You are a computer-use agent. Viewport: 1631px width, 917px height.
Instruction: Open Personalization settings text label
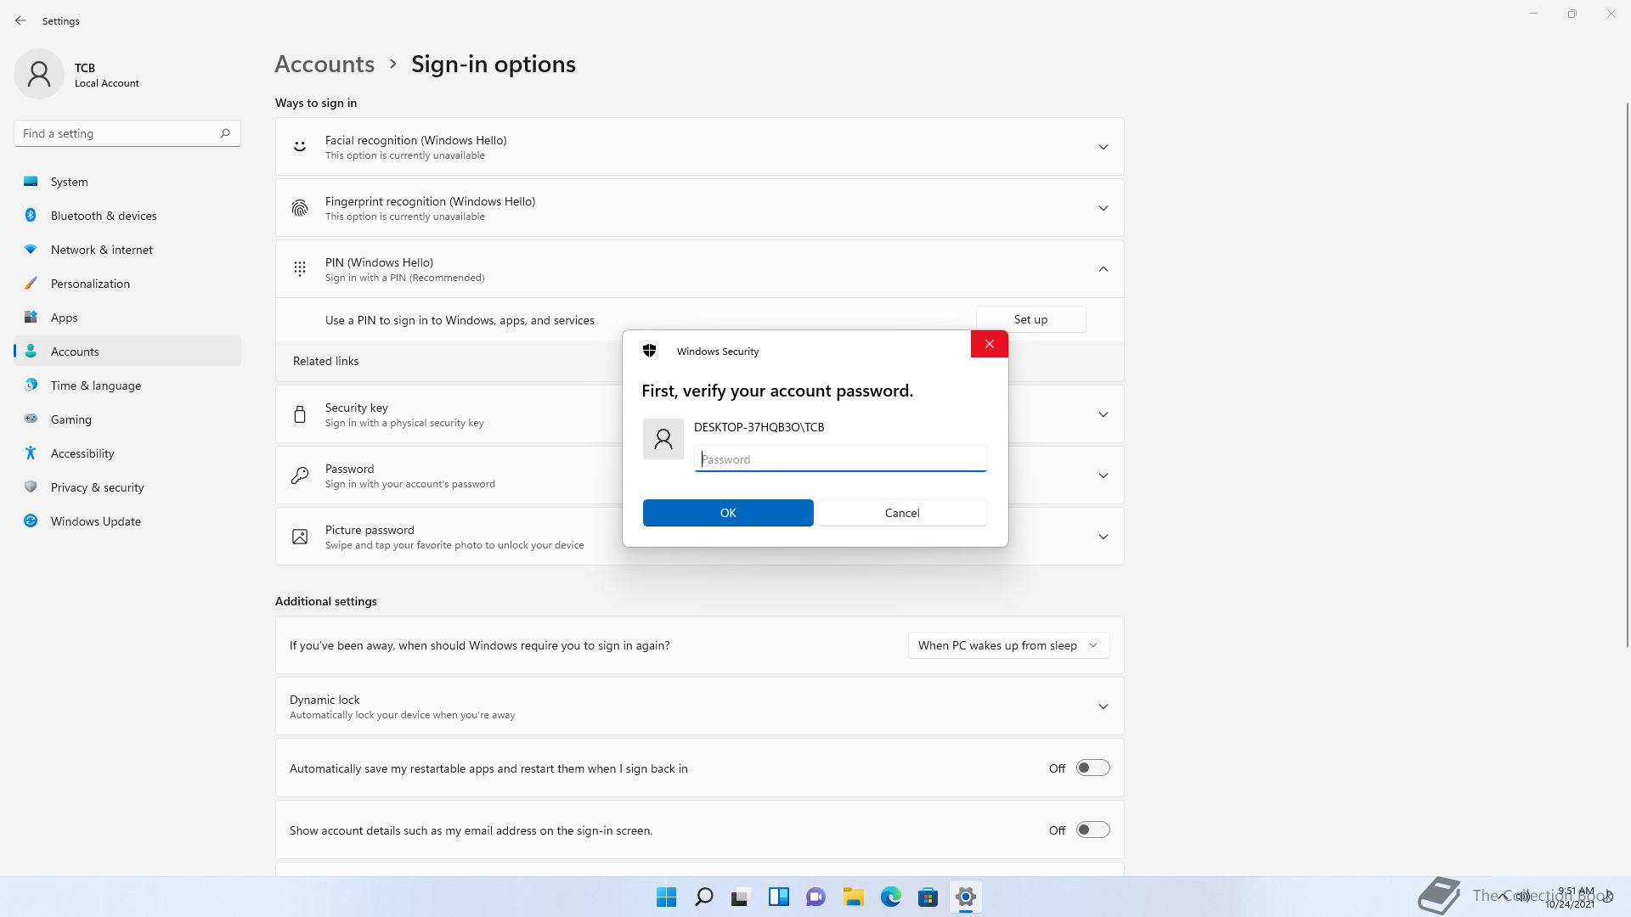click(x=90, y=284)
